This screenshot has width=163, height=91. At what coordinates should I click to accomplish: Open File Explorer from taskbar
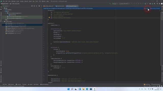coord(83,89)
